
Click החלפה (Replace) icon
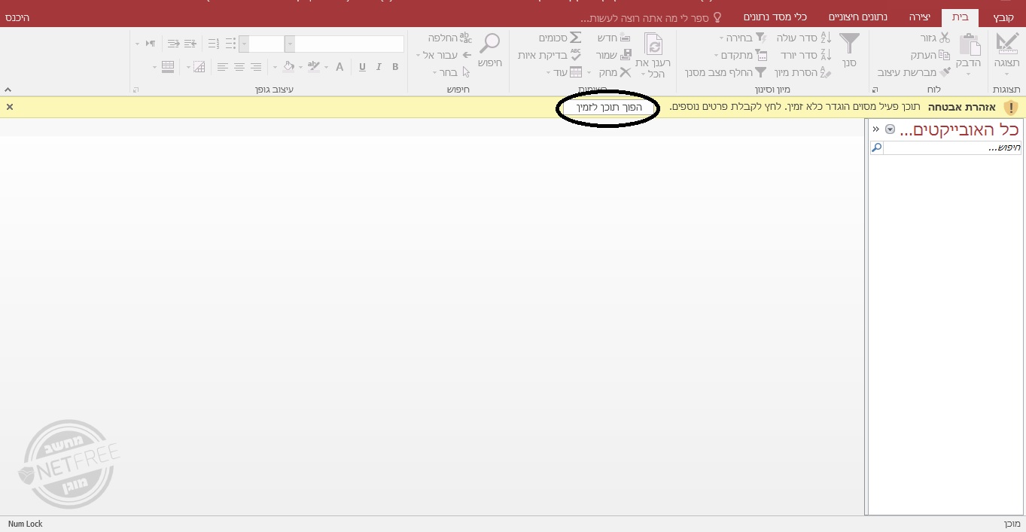(x=465, y=38)
